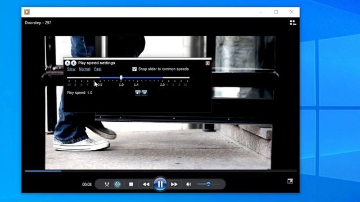
Task: Adjust the volume slider
Action: coord(208,184)
